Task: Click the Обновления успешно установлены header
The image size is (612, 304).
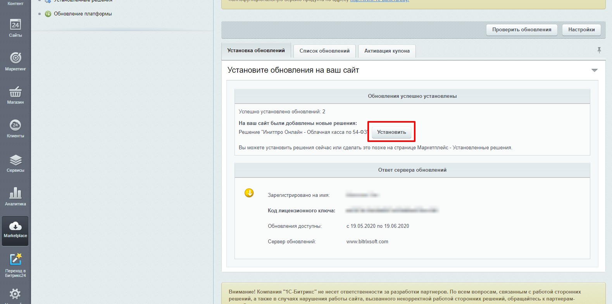Action: pyautogui.click(x=412, y=96)
